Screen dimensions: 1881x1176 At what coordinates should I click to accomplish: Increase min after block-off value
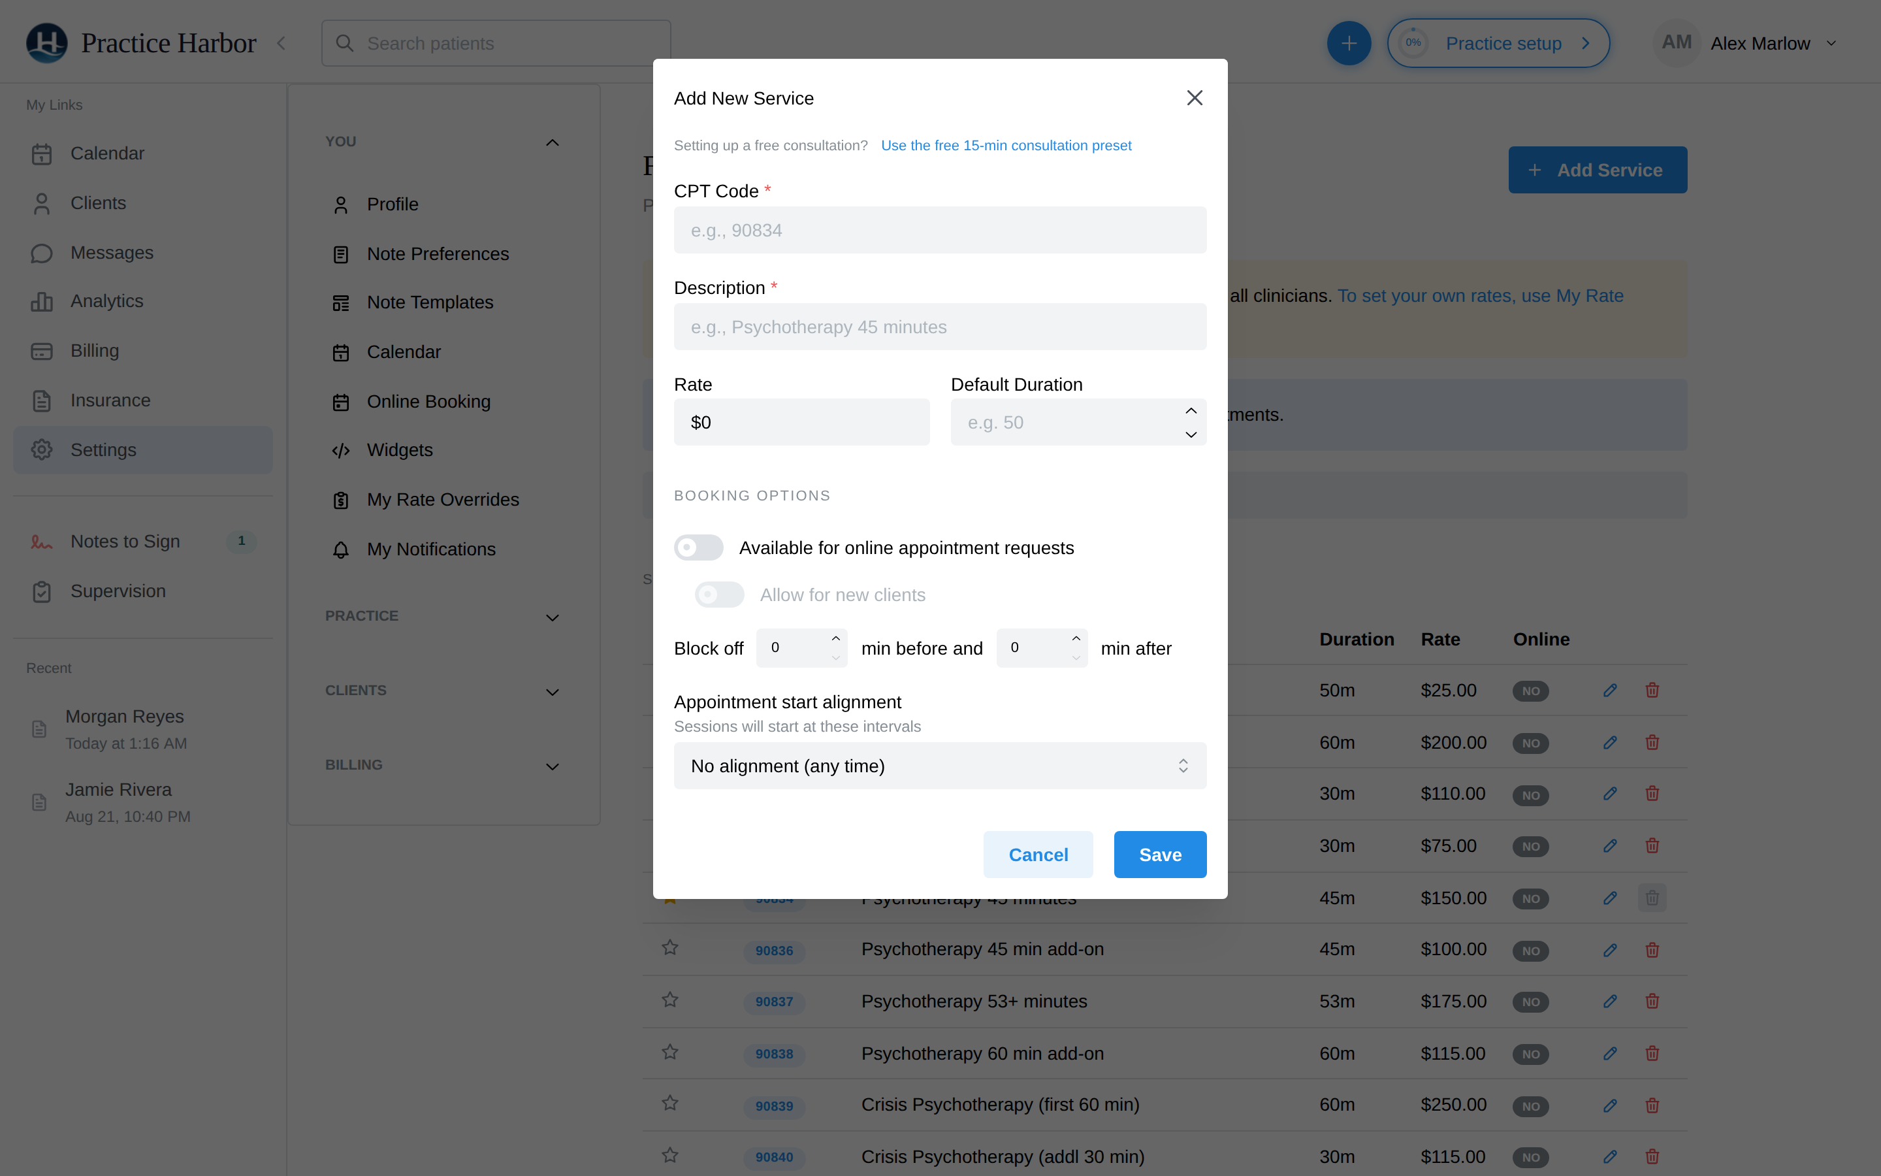click(x=1076, y=638)
